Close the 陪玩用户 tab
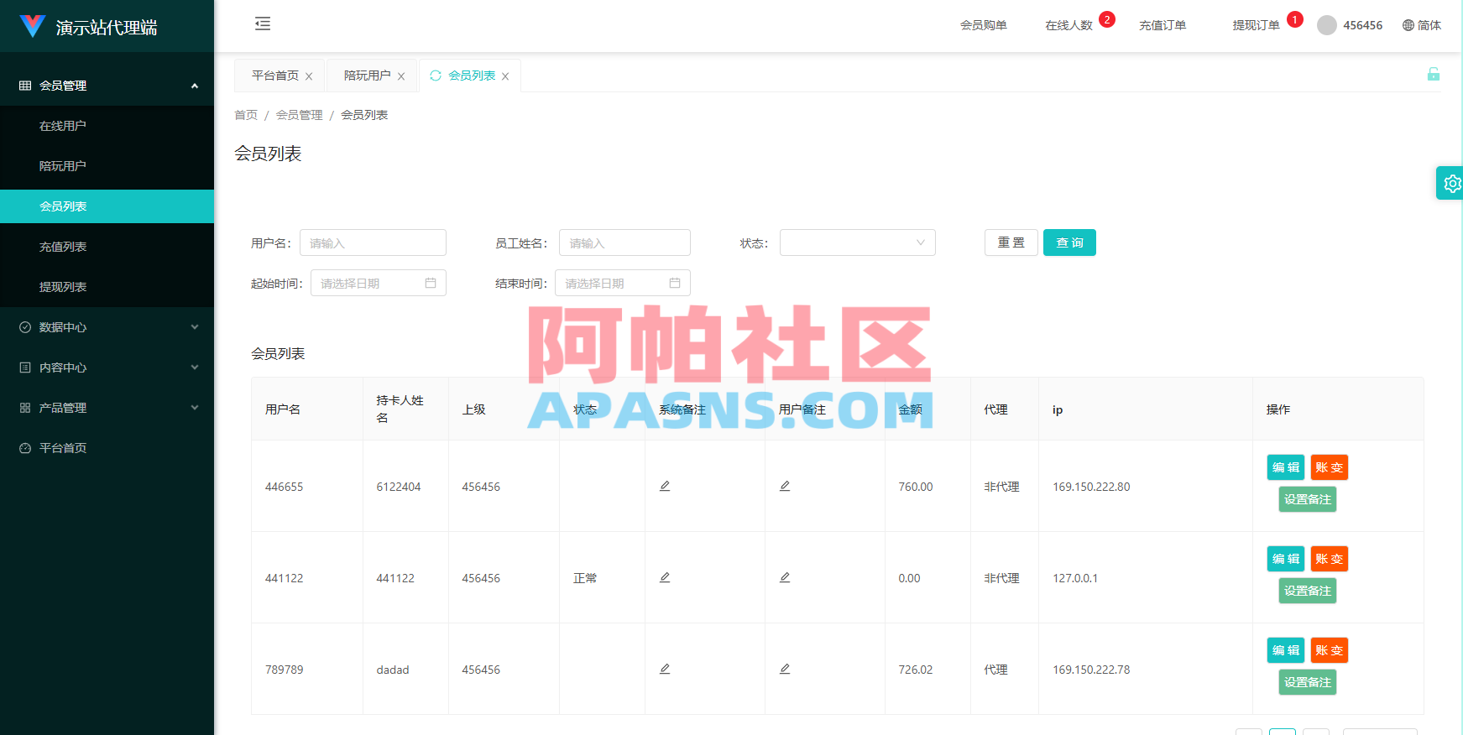Image resolution: width=1463 pixels, height=735 pixels. pyautogui.click(x=401, y=76)
